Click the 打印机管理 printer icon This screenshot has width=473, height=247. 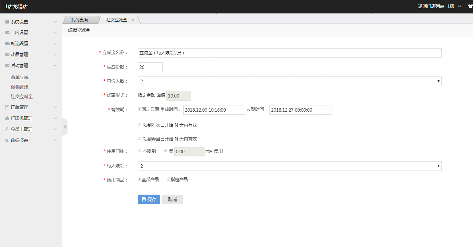coord(7,119)
